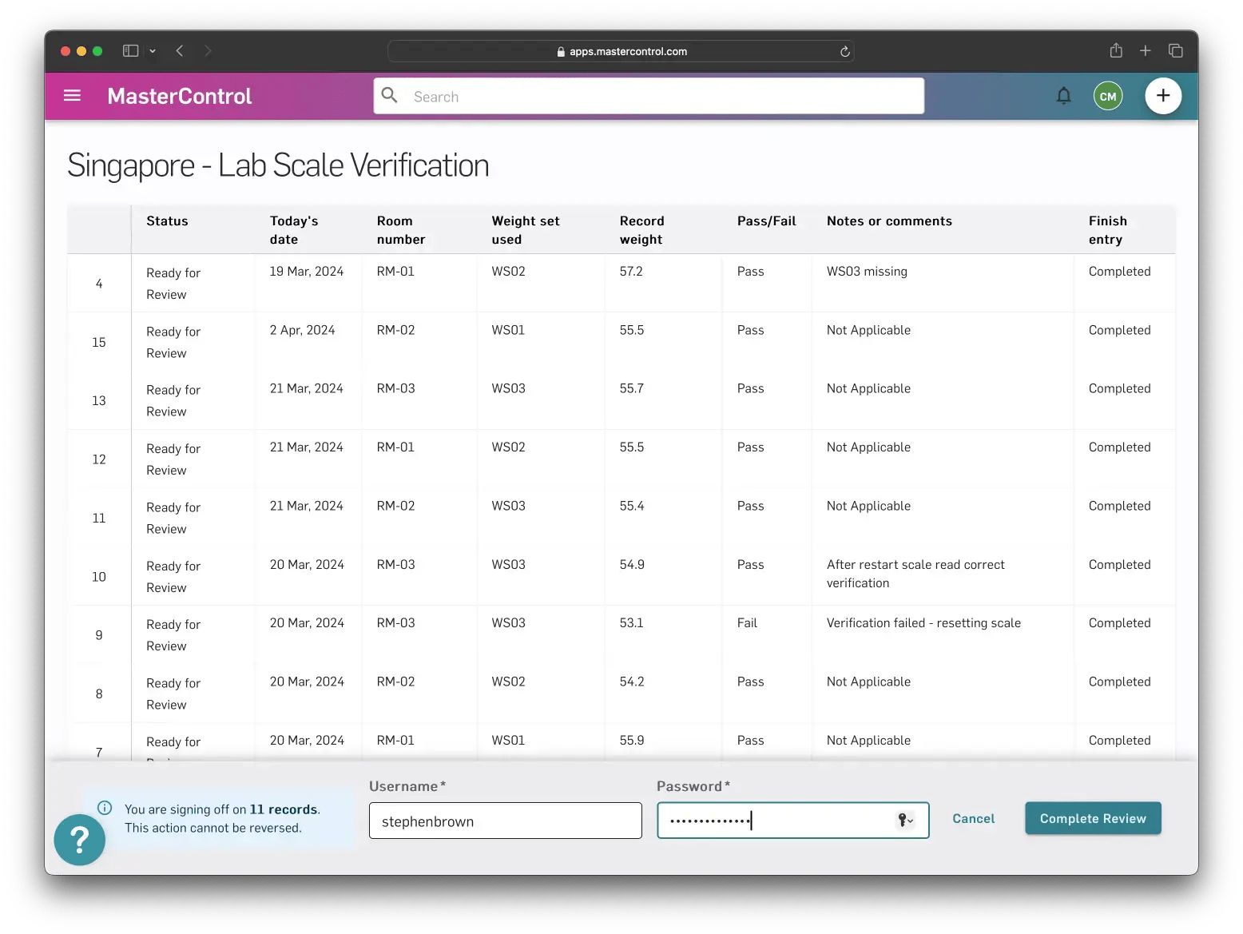Click the Pass/Fail column header
The width and height of the screenshot is (1243, 934).
click(x=766, y=221)
